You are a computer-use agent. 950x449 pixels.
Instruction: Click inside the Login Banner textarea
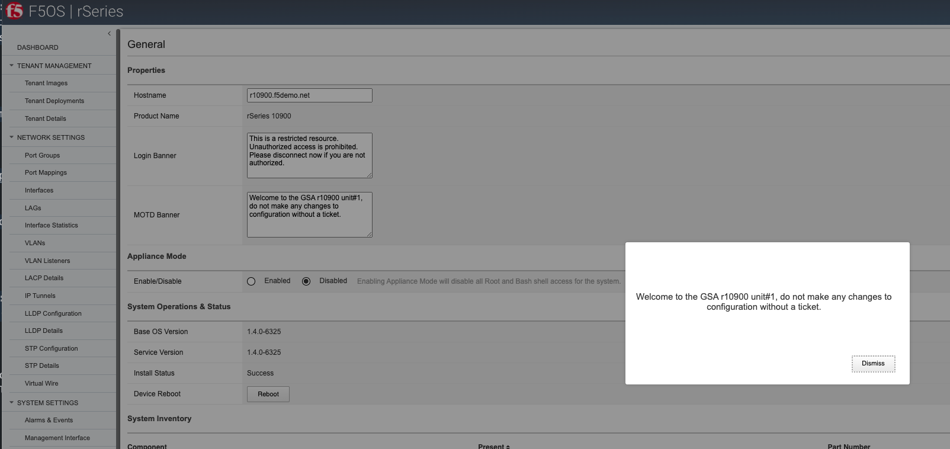(310, 155)
